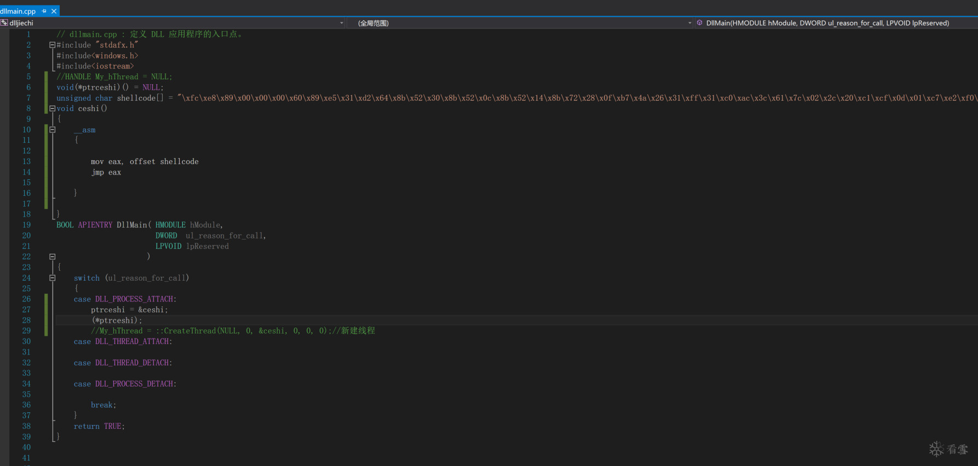The image size is (978, 466).
Task: Click the 'return TRUE;' statement
Action: click(100, 427)
